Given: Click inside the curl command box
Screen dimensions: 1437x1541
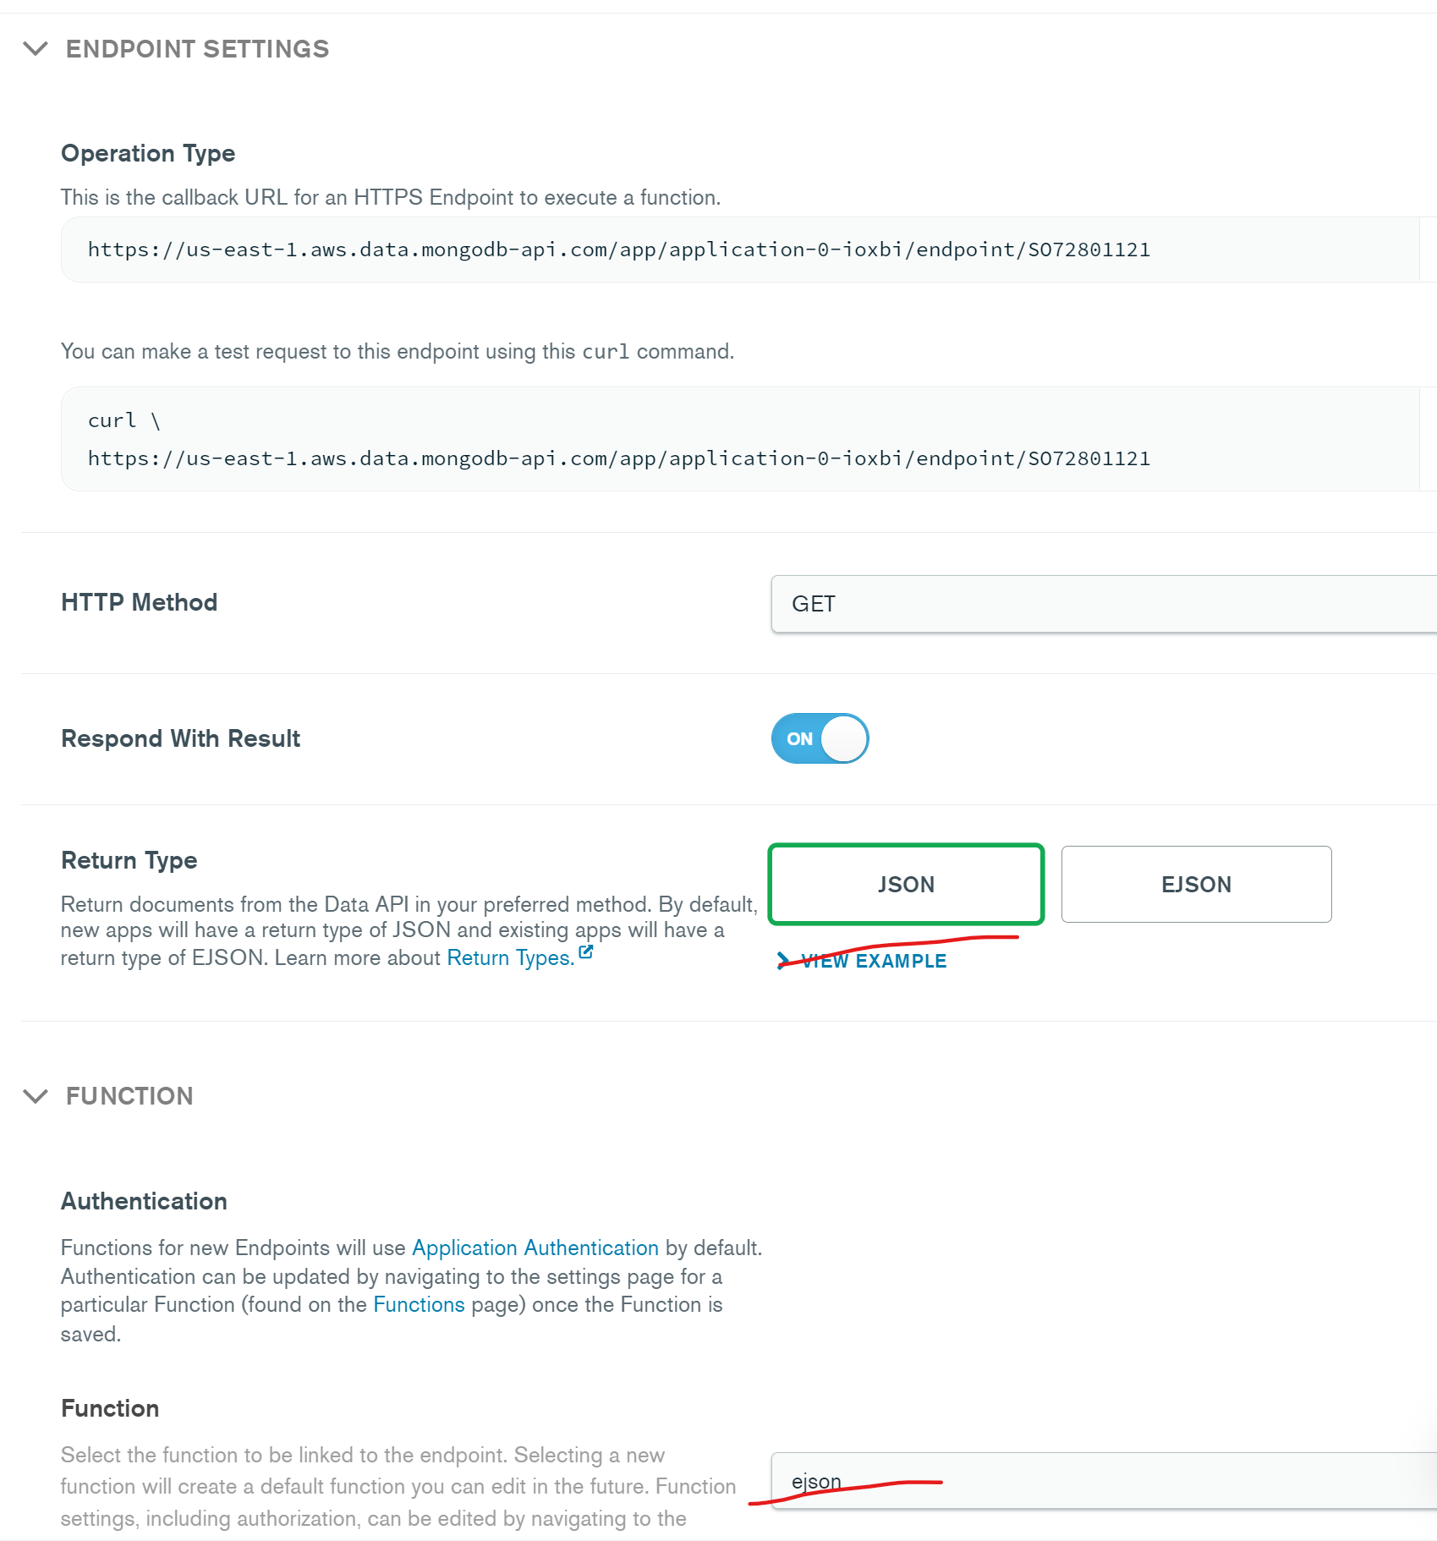Looking at the screenshot, I should pos(617,439).
